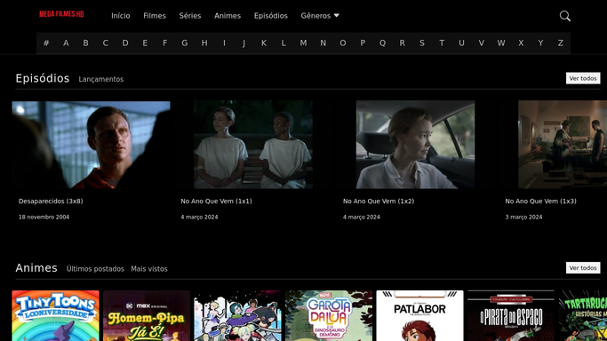Select the Mais vistos tab
Screen dimensions: 607x341
click(149, 269)
